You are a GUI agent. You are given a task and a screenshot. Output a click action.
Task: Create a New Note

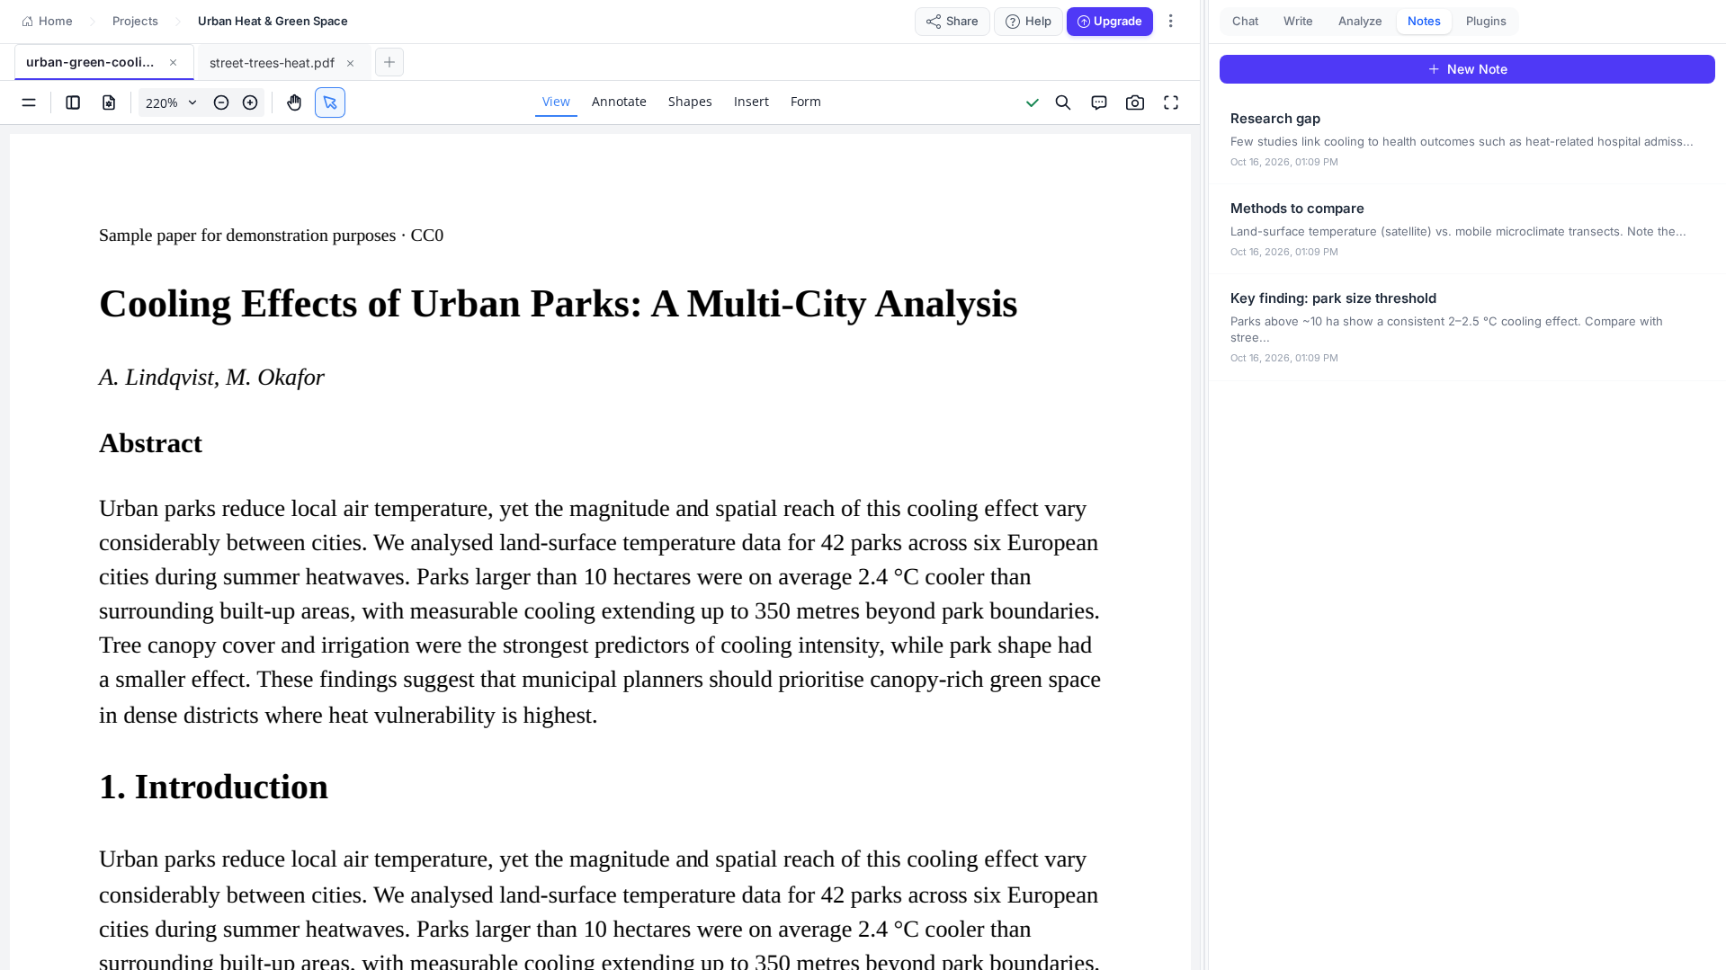point(1467,69)
